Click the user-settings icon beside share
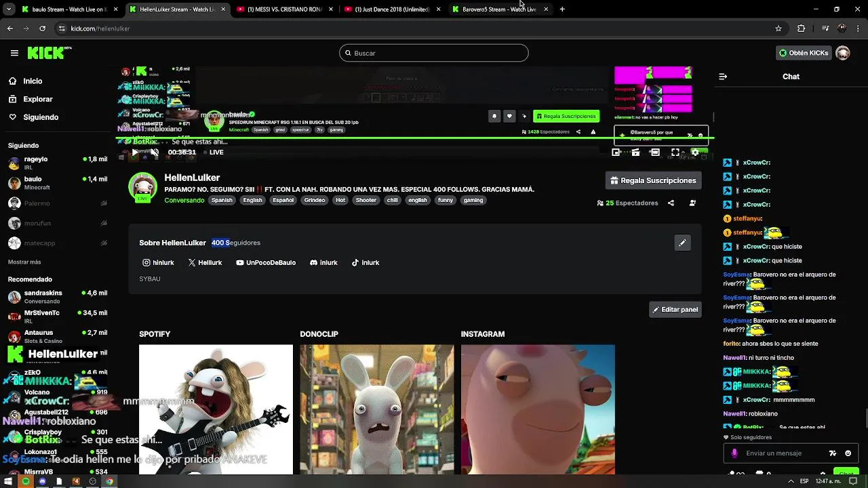The width and height of the screenshot is (868, 488). (x=692, y=203)
